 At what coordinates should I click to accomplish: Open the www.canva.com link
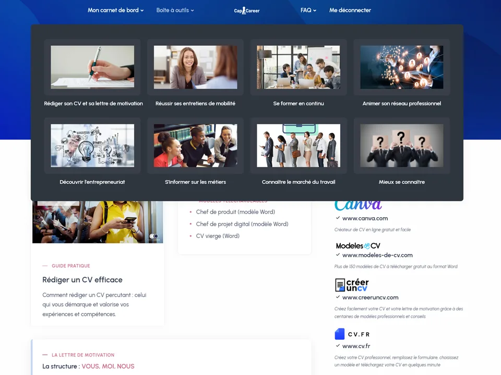(x=365, y=218)
